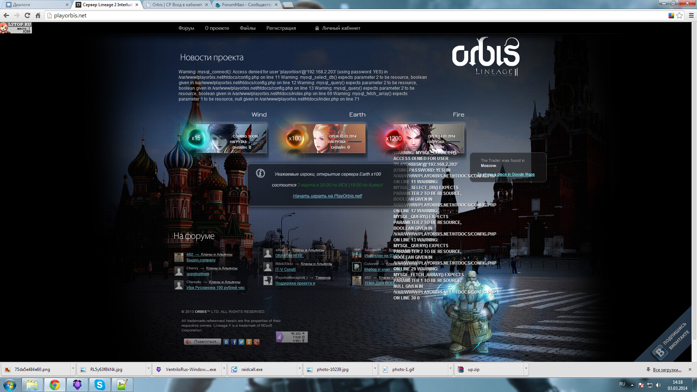697x392 pixels.
Task: Open the Регистрация menu item
Action: coord(281,28)
